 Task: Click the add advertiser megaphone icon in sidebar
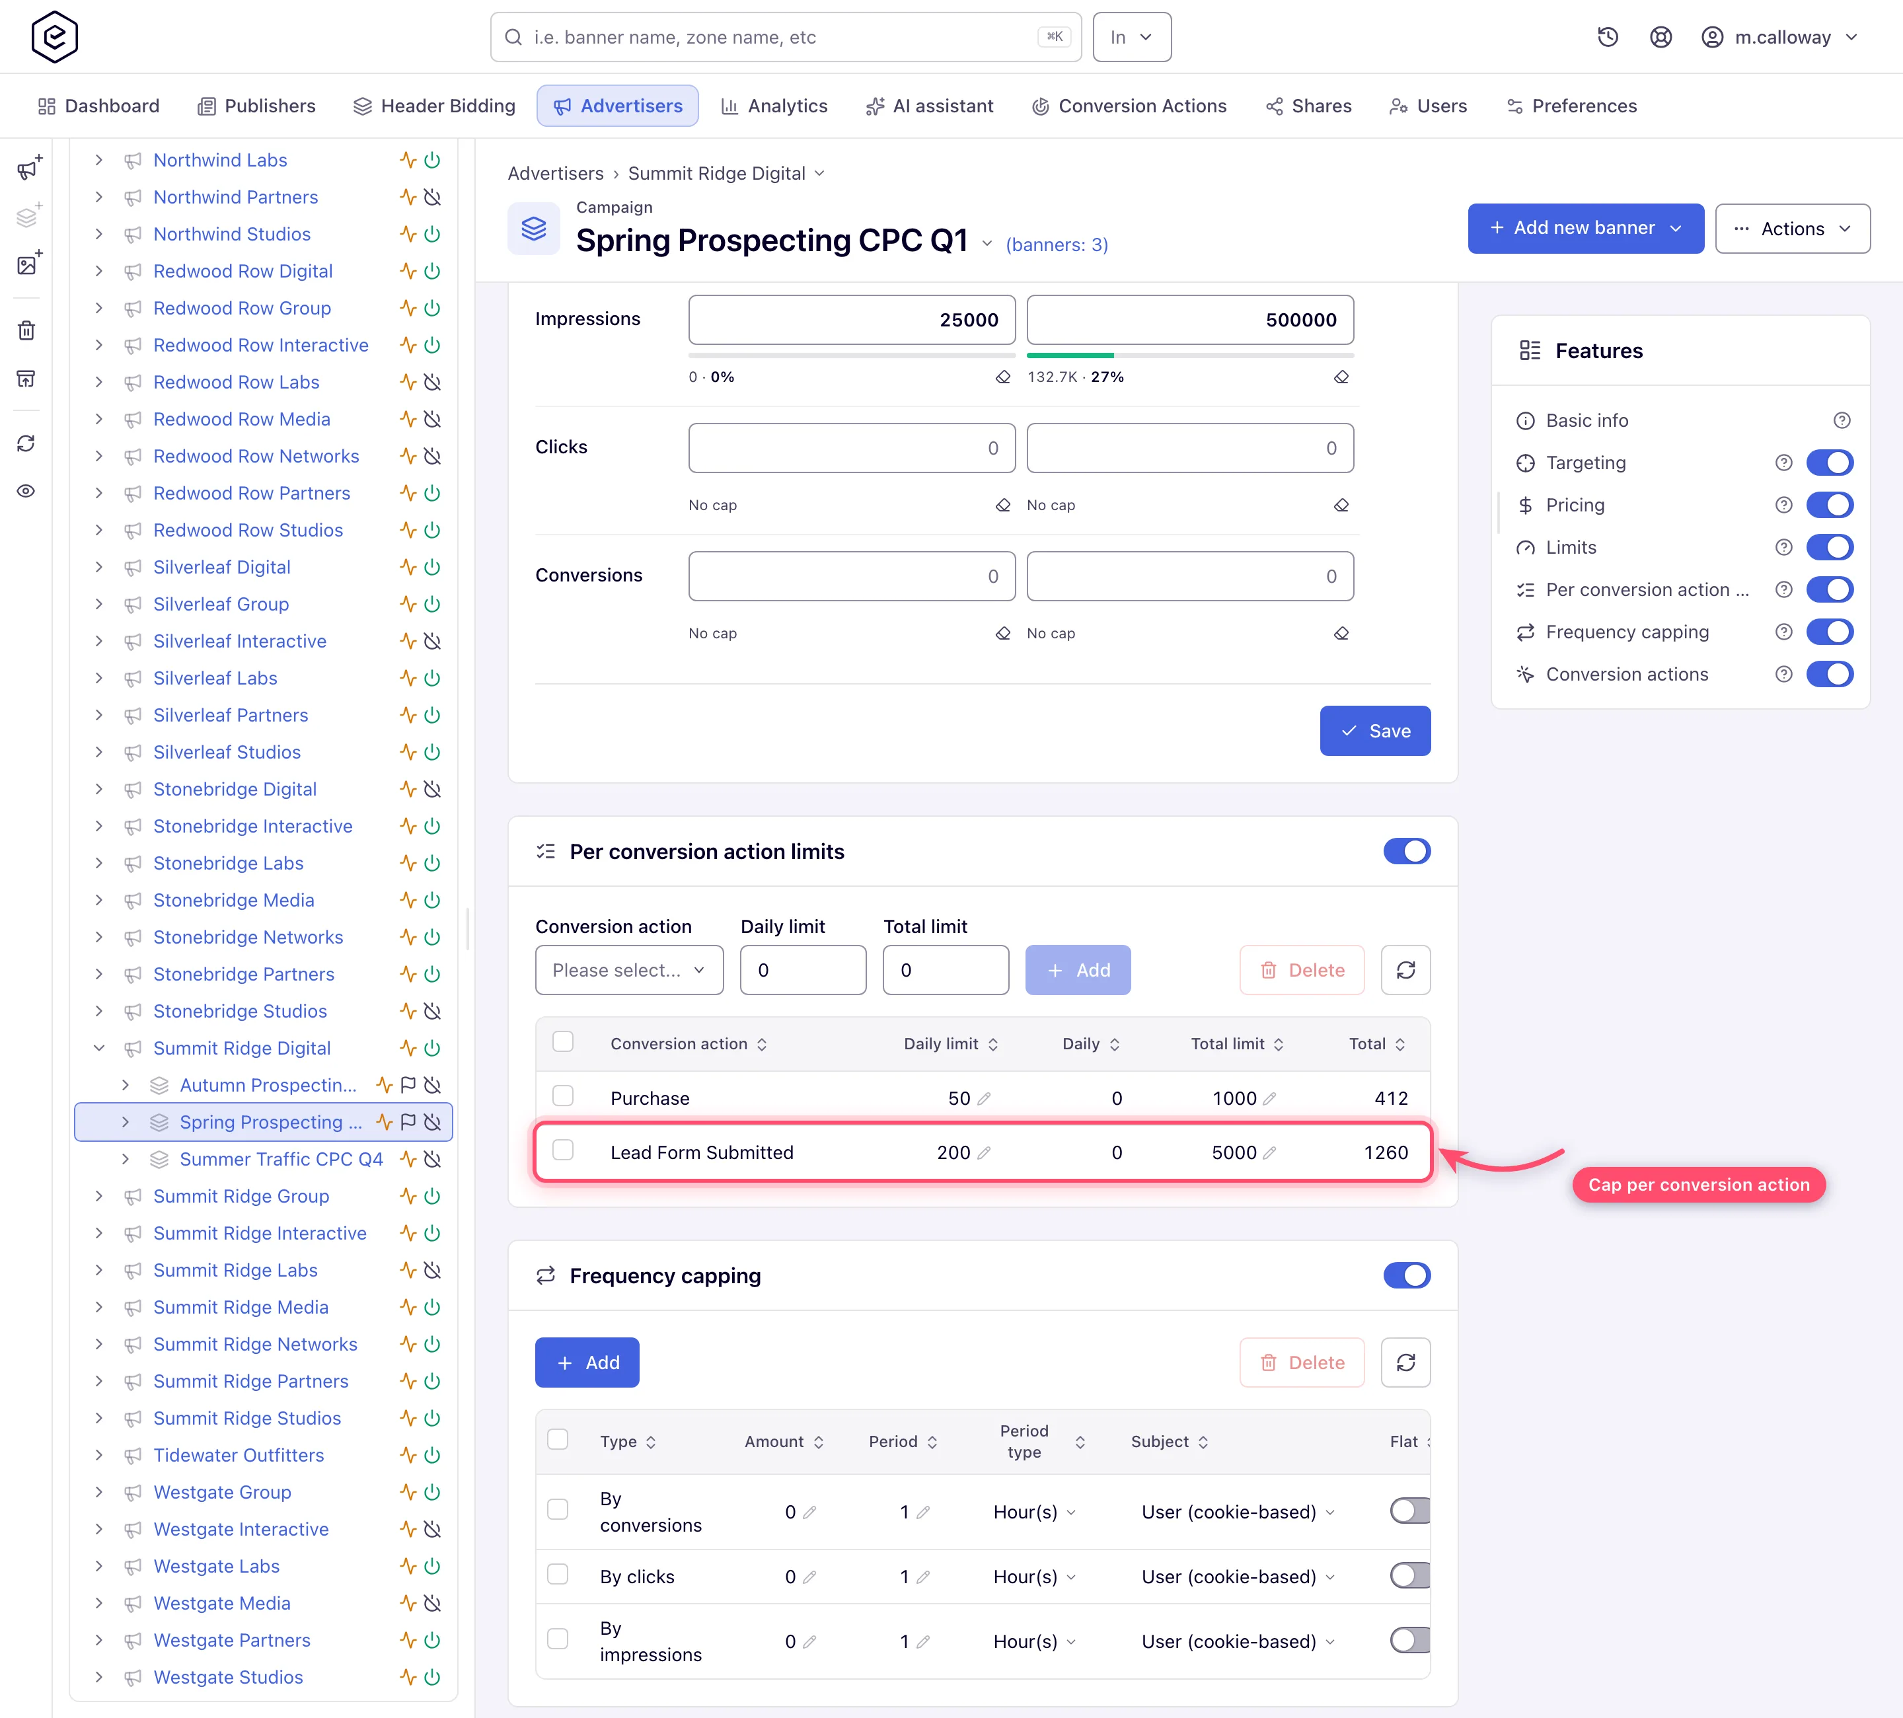tap(28, 168)
